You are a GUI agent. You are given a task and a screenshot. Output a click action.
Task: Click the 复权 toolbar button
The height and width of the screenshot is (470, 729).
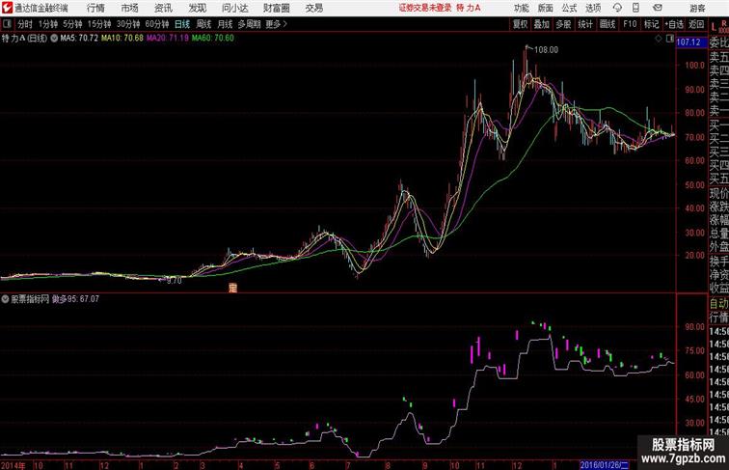(520, 24)
